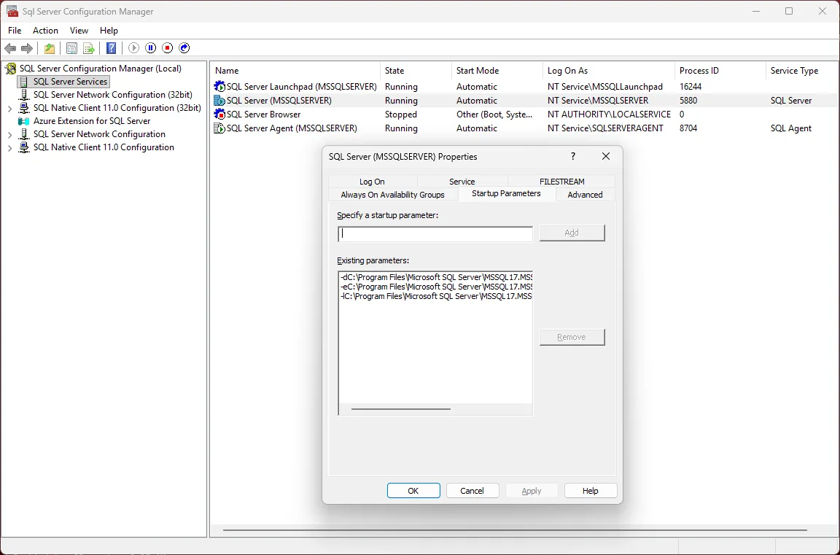Click the Stopped state cell
Image resolution: width=840 pixels, height=555 pixels.
tap(401, 114)
